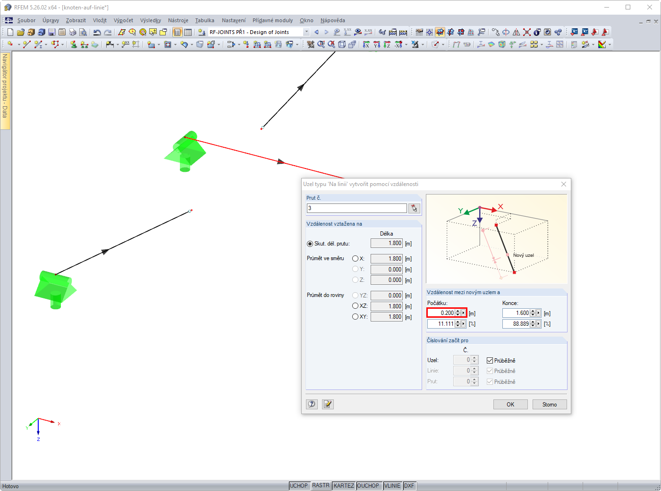661x491 pixels.
Task: Open arrow menu next to Konce 1.600 field
Action: 538,313
